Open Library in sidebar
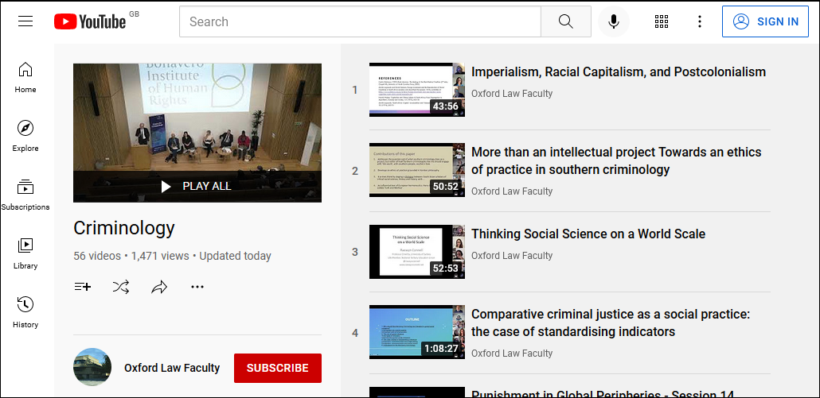Image resolution: width=820 pixels, height=398 pixels. point(25,254)
